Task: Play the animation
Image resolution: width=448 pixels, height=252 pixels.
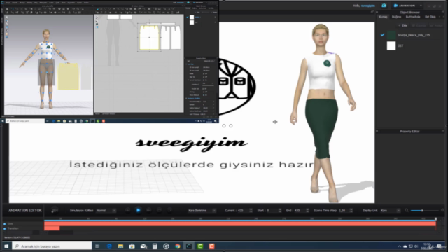Action: click(138, 210)
